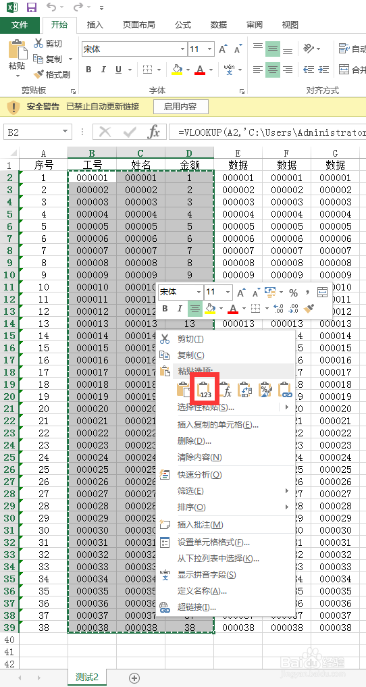Image resolution: width=366 pixels, height=687 pixels.
Task: Apply red font color on mini toolbar
Action: [233, 309]
